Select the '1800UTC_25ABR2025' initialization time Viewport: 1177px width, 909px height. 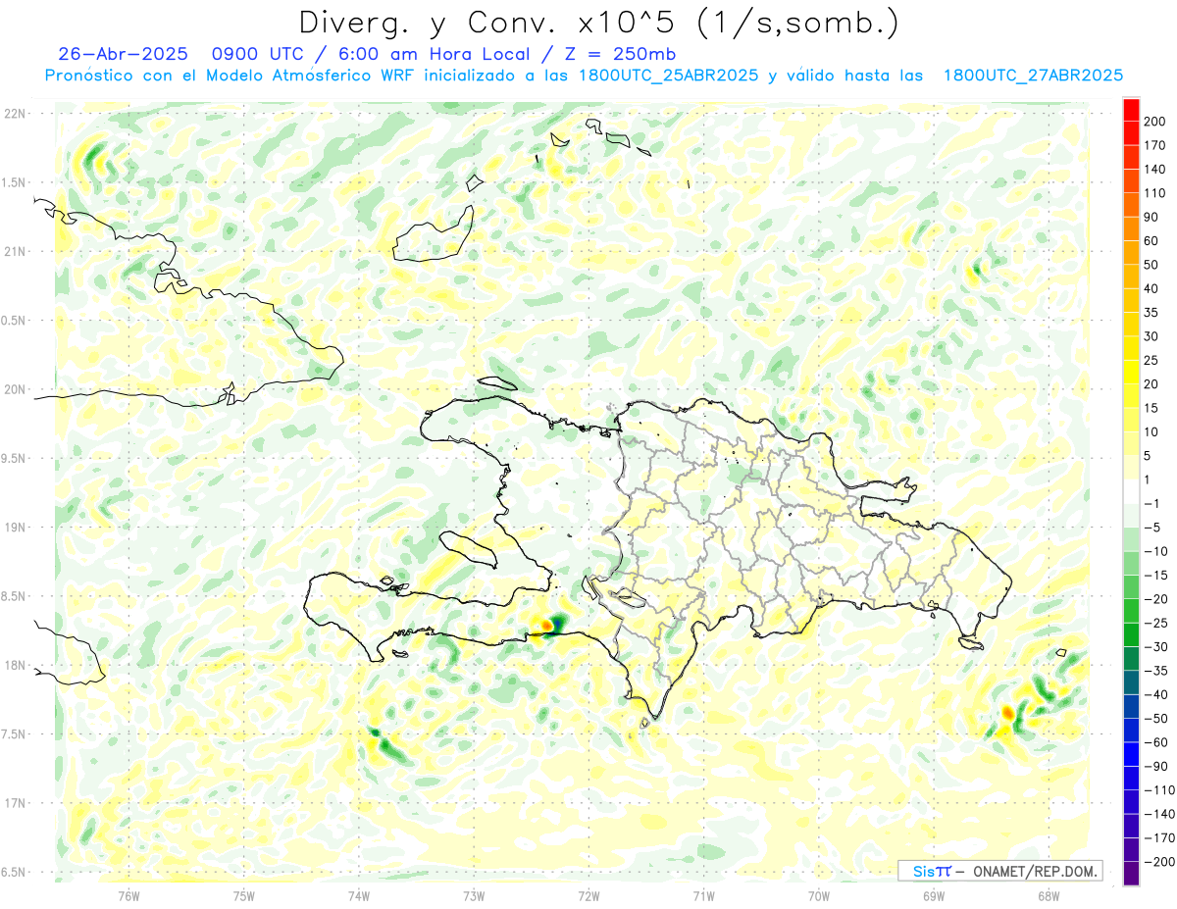(x=668, y=76)
